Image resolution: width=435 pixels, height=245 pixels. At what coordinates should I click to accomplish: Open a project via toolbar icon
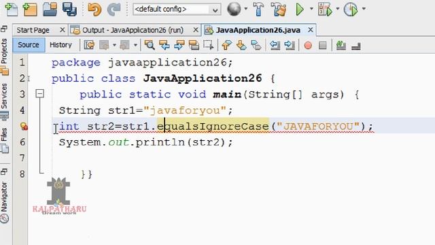pos(50,9)
